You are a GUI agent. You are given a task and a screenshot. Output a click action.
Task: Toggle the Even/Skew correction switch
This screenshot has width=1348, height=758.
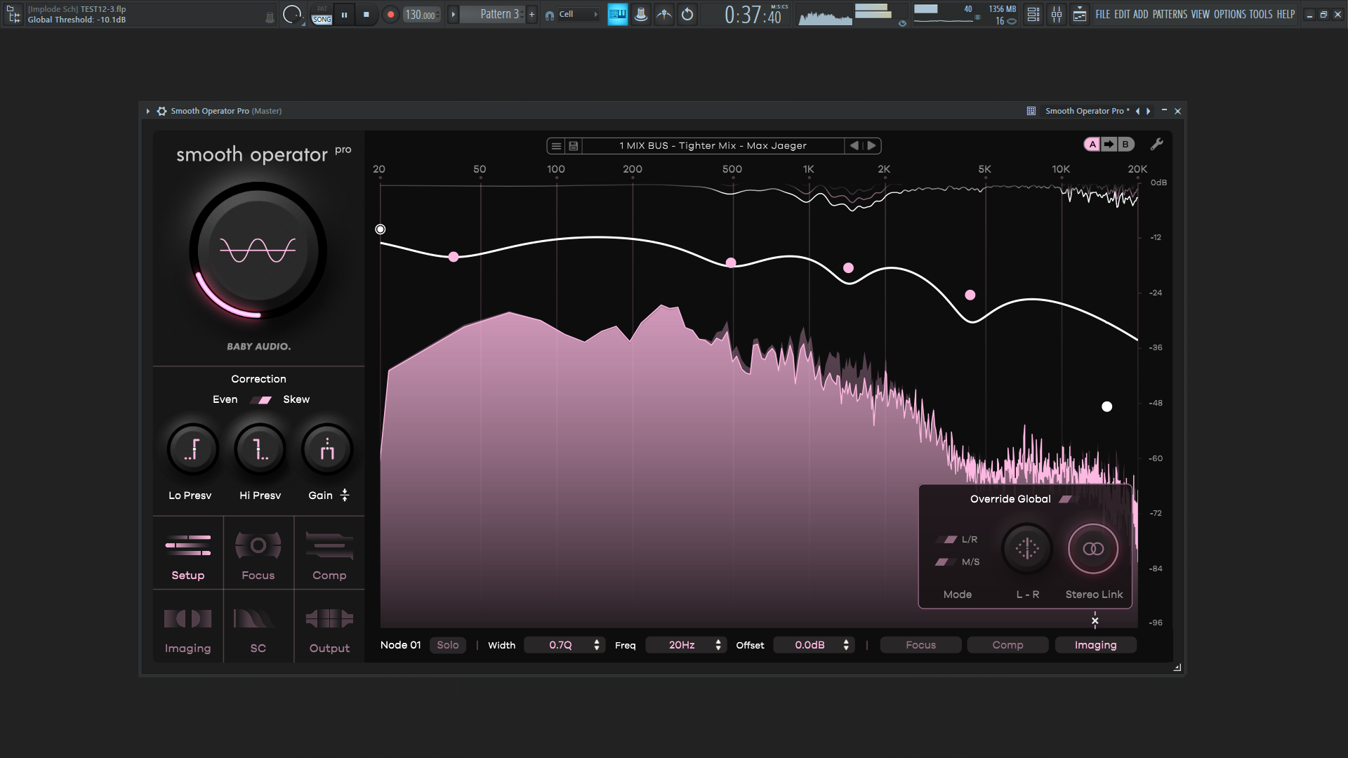point(260,400)
